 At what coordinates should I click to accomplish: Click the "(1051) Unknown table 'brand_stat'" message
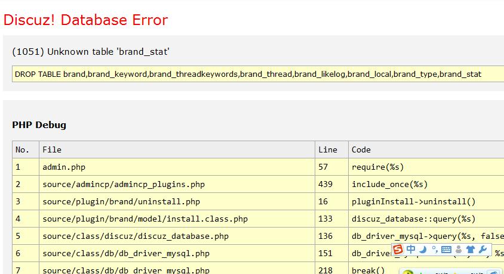point(91,52)
